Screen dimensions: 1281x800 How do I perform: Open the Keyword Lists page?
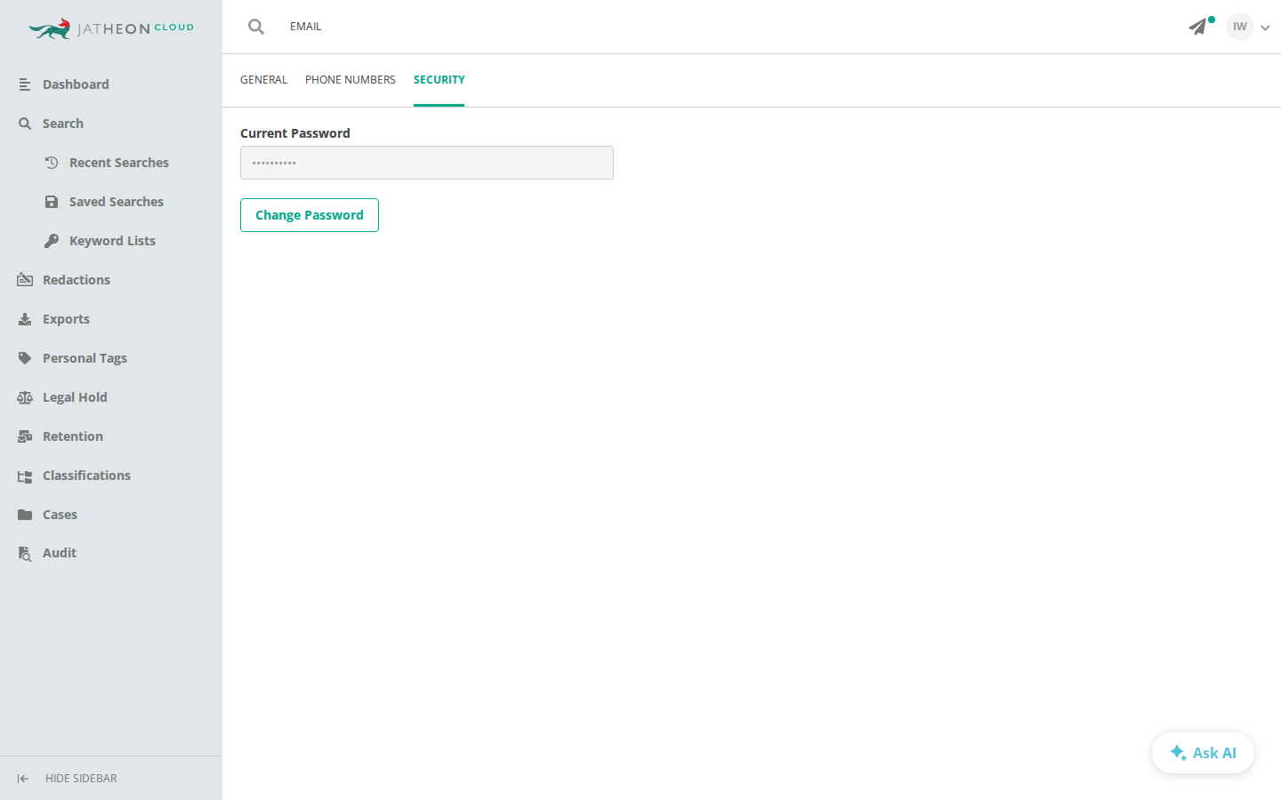point(112,241)
